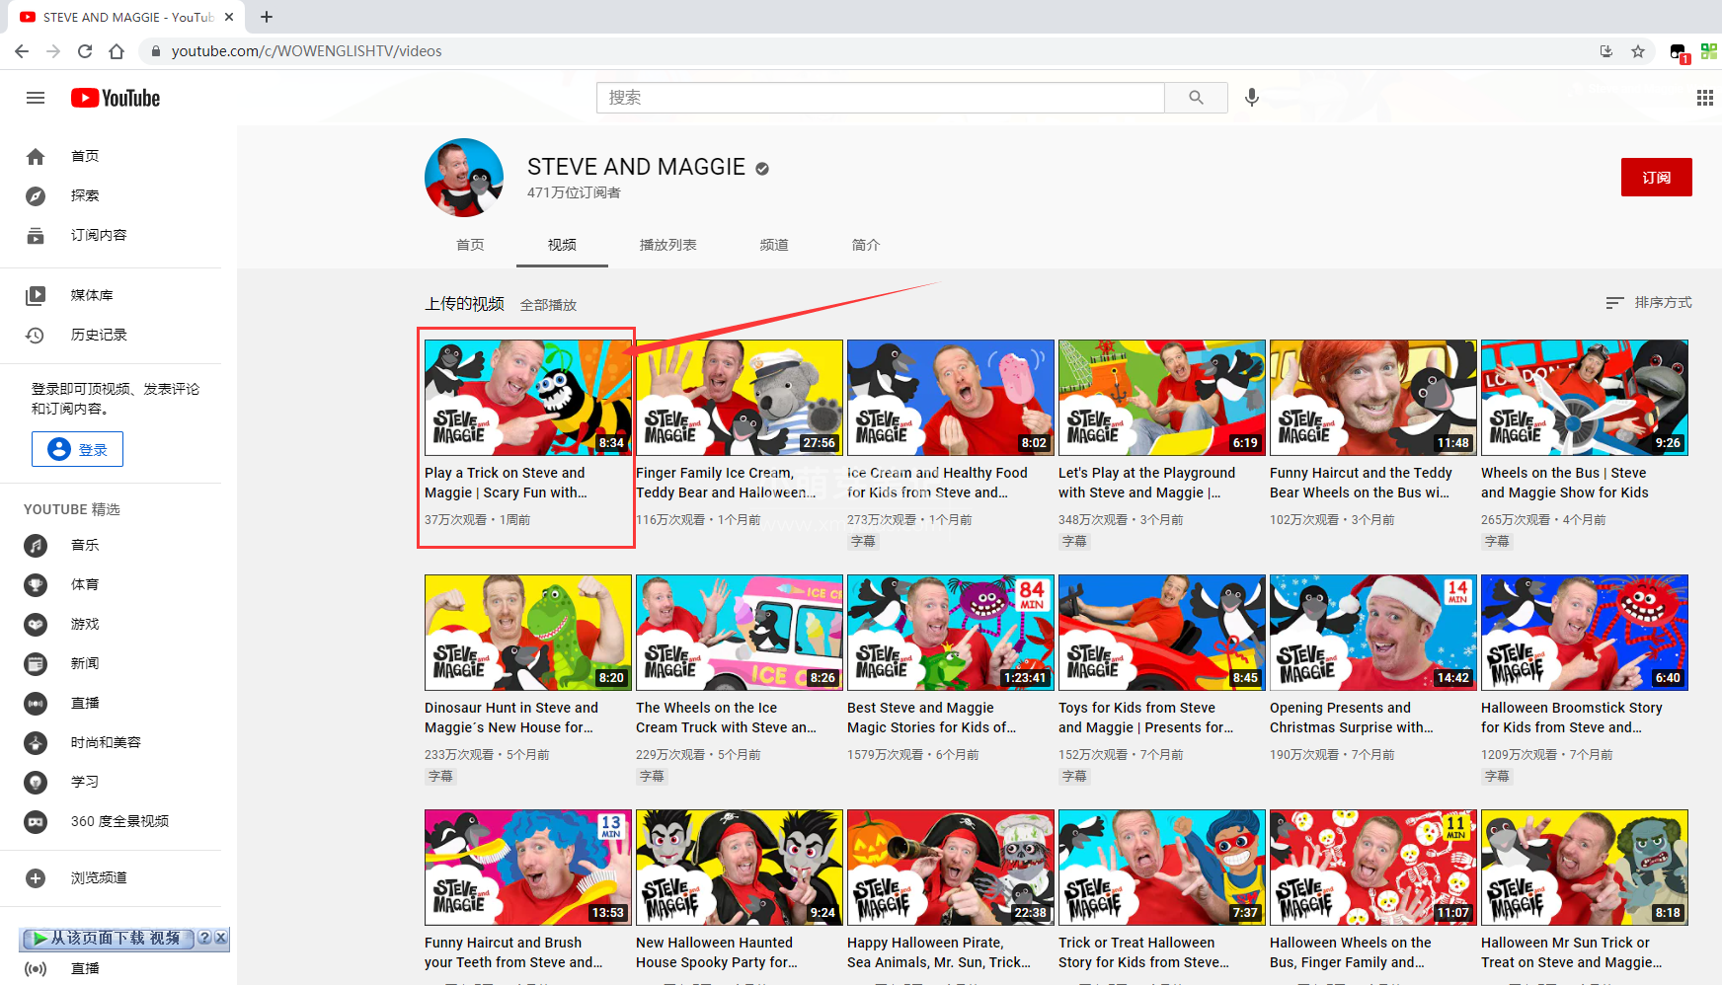
Task: Click the channel avatar image
Action: click(464, 178)
